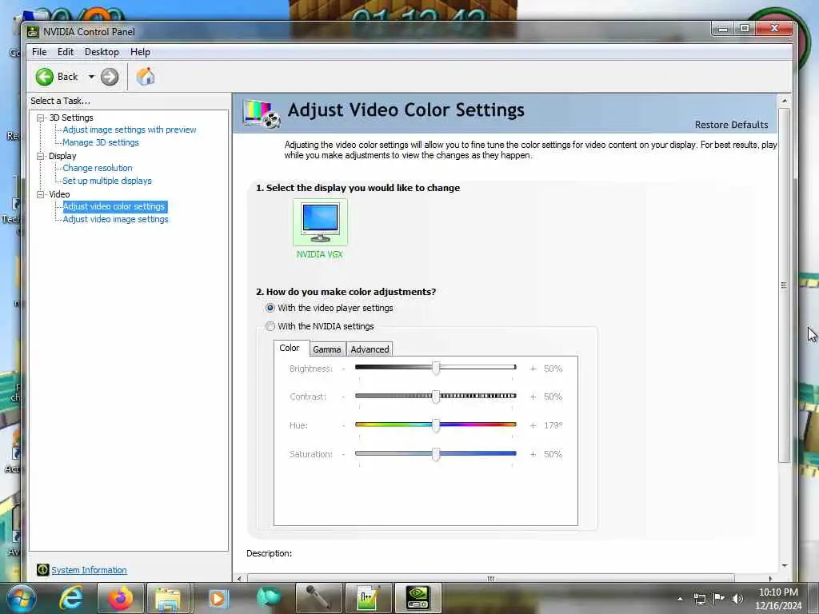Click the System Information icon
Image resolution: width=819 pixels, height=614 pixels.
pos(43,569)
